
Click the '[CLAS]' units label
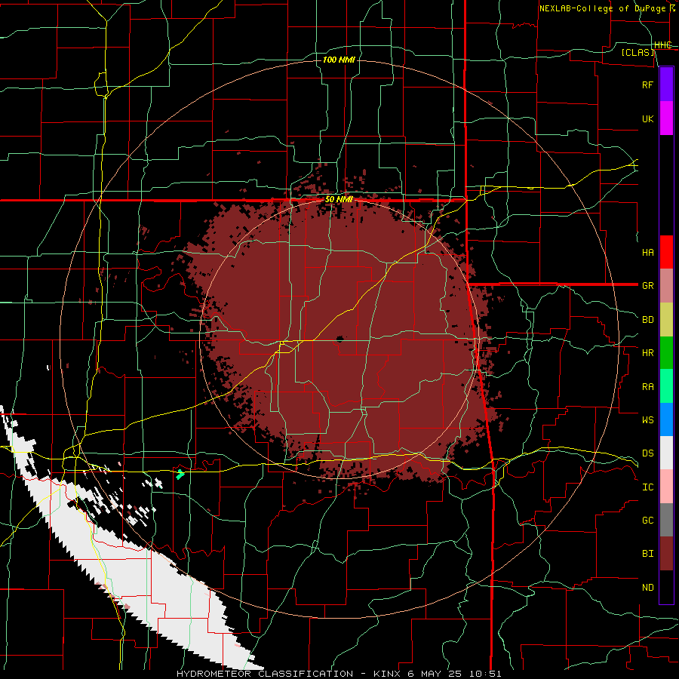638,53
